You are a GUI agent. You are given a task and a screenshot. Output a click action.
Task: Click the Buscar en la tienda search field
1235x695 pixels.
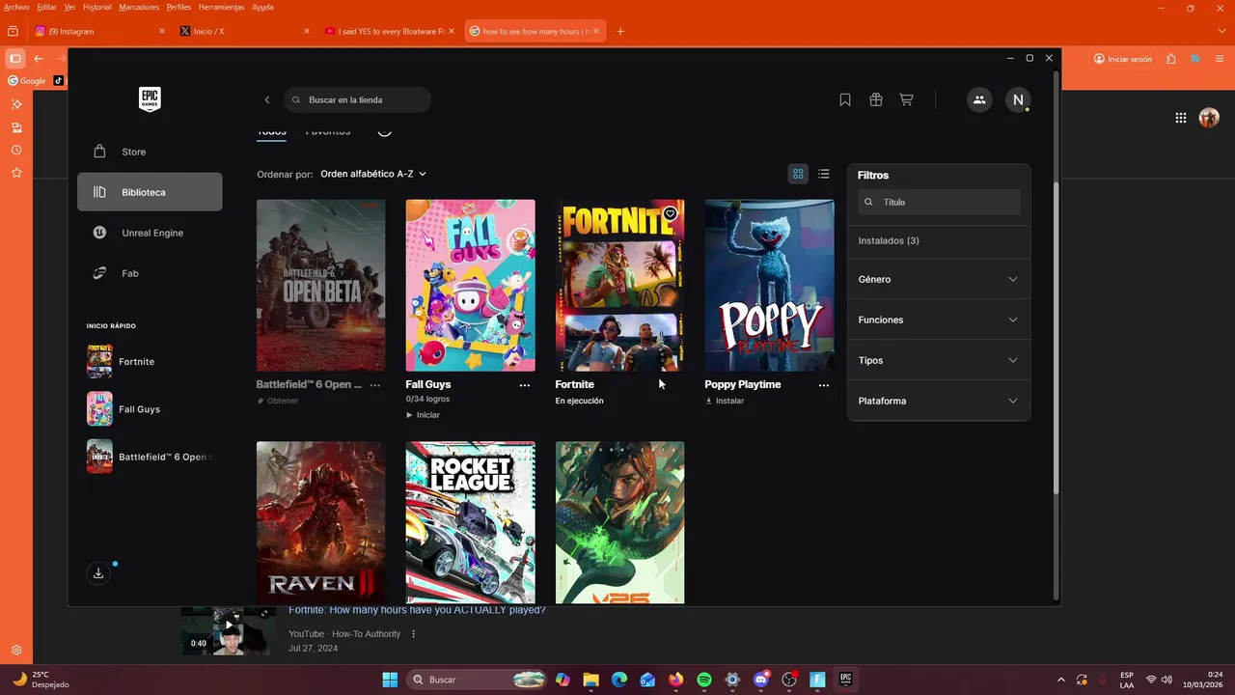357,99
